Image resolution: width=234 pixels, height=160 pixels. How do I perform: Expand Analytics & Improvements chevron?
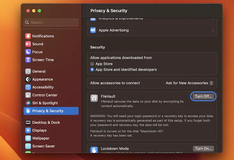[x=213, y=19]
